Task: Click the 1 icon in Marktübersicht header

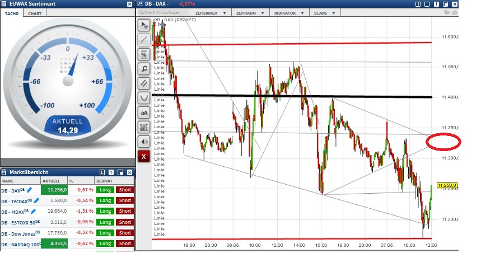Action: pyautogui.click(x=111, y=172)
